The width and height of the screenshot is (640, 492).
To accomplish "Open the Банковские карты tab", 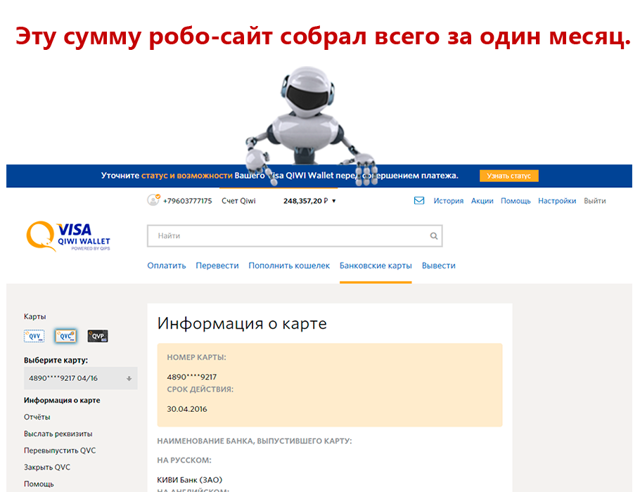I will pos(376,266).
